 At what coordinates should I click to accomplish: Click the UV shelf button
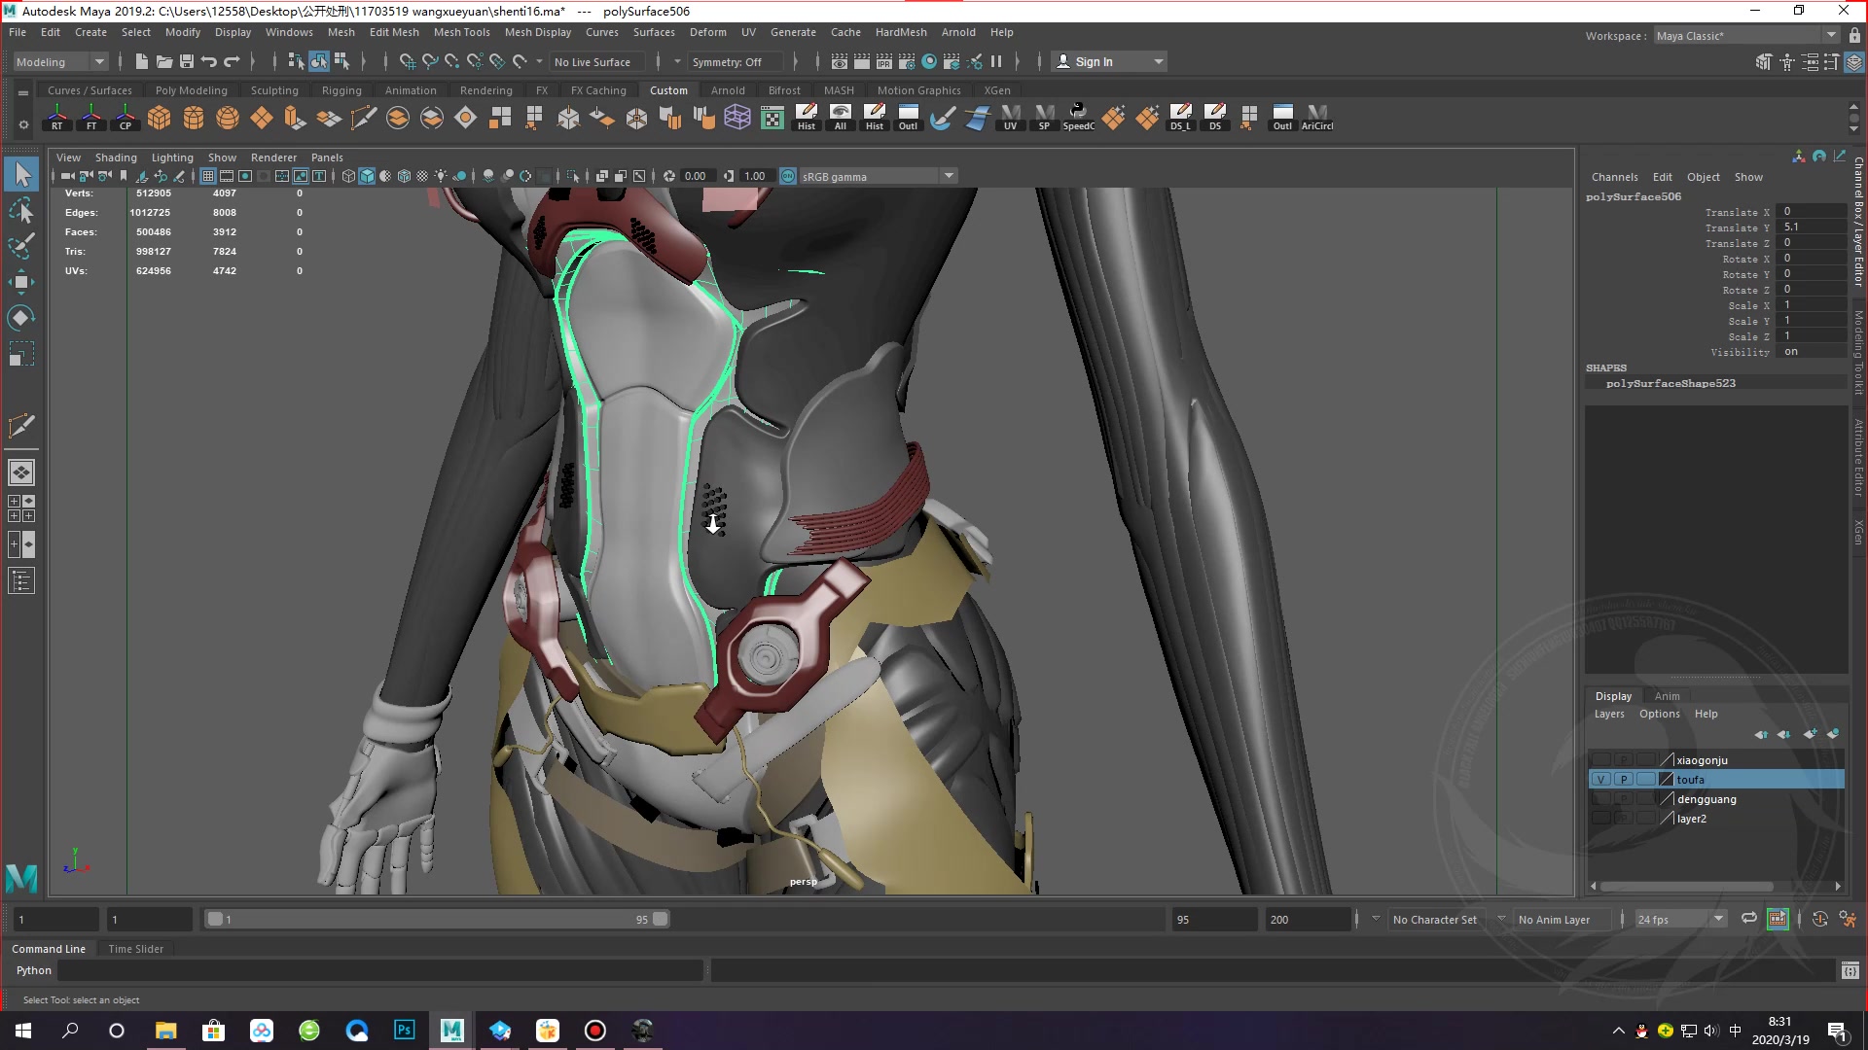1011,118
